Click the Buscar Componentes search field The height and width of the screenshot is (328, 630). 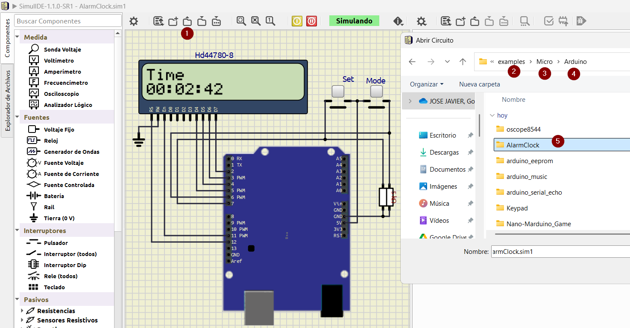(68, 21)
